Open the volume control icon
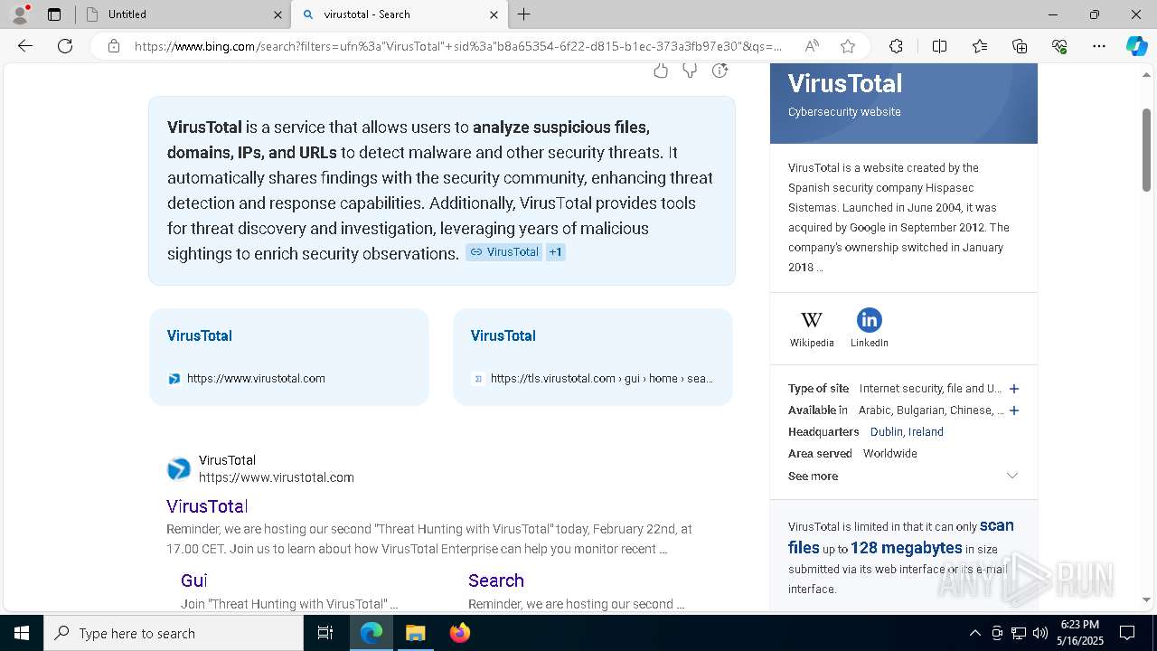Screen dimensions: 1157x651 point(1040,633)
